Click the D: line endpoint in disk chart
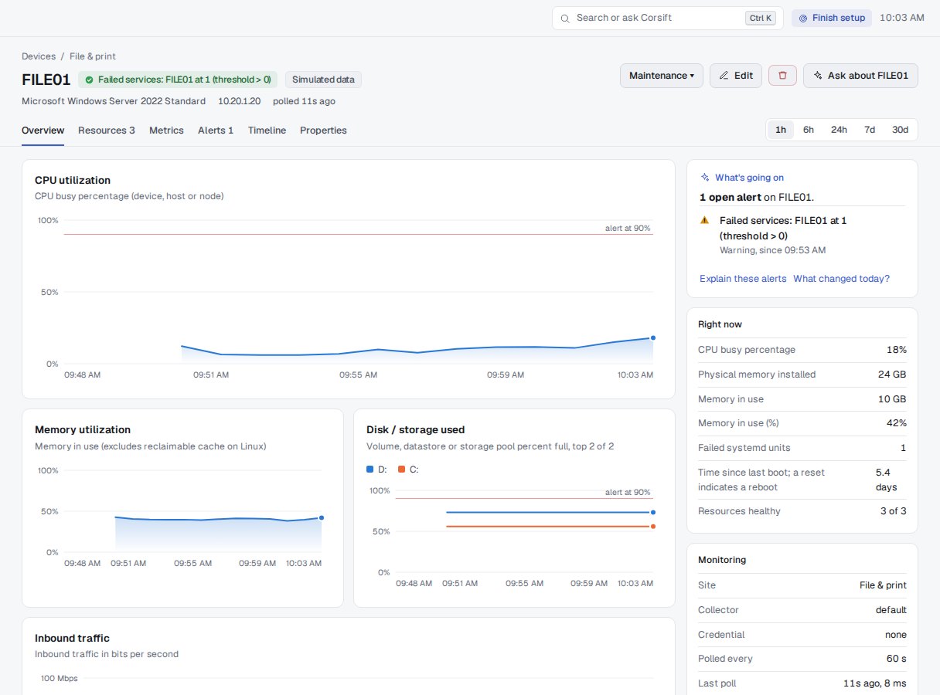 coord(653,512)
